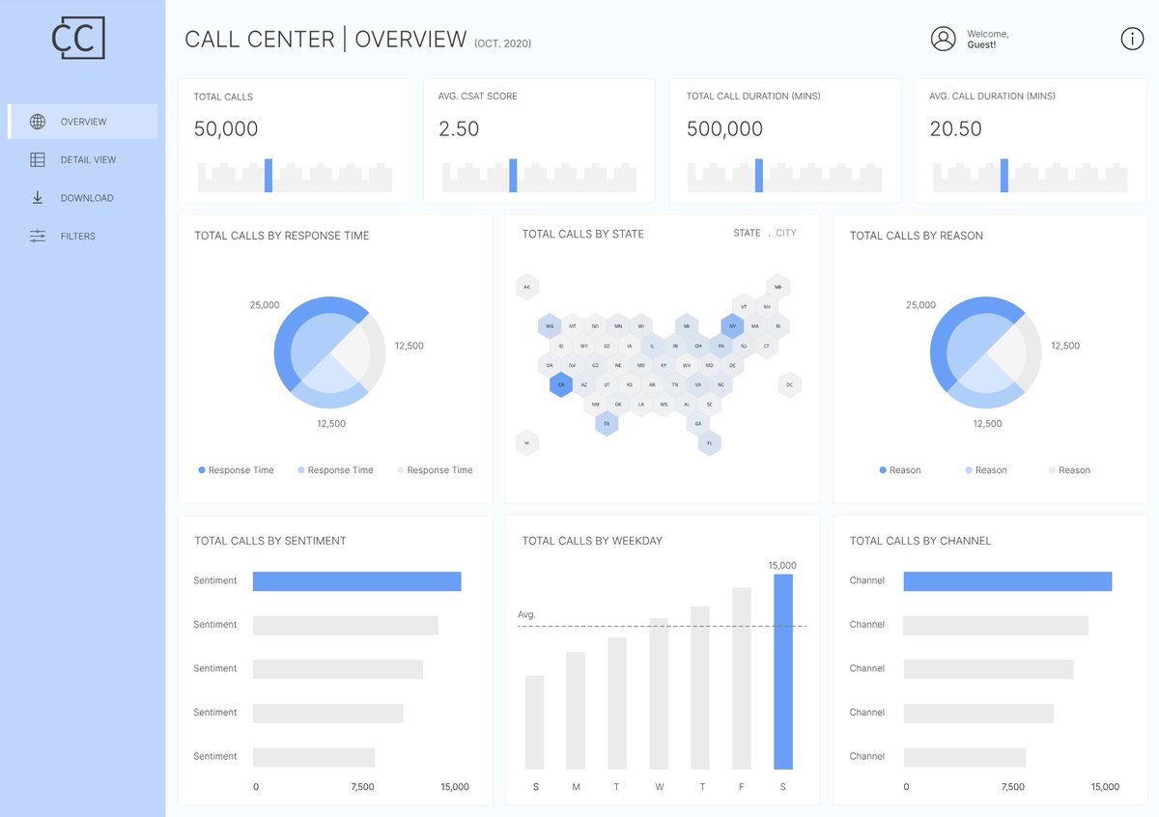Click gray segment of Response Time donut
This screenshot has width=1159, height=817.
378,352
